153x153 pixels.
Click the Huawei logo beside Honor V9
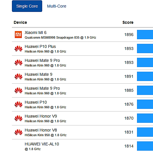pos(18,118)
